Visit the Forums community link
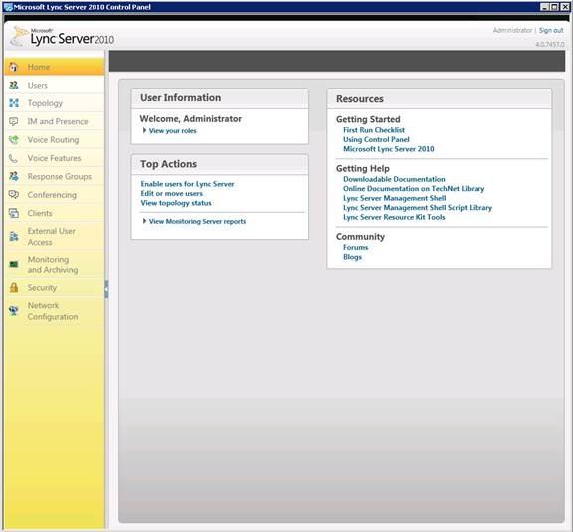 point(356,247)
